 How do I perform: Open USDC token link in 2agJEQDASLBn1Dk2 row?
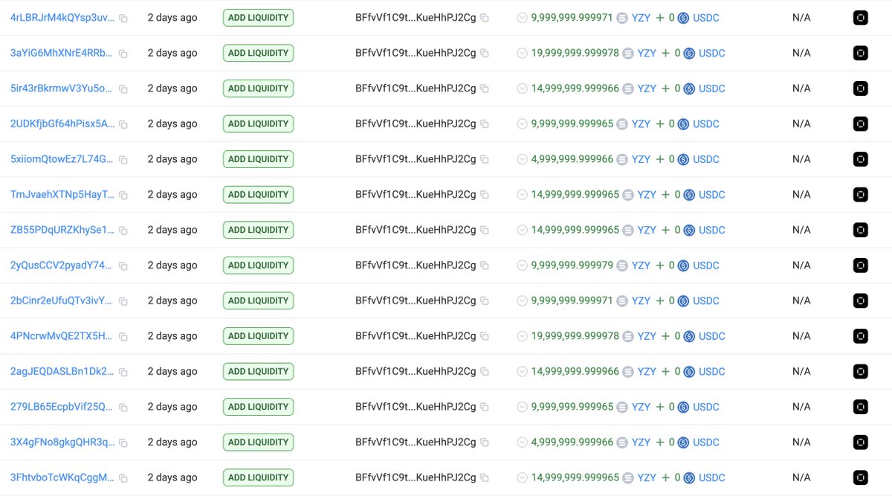[x=712, y=371]
